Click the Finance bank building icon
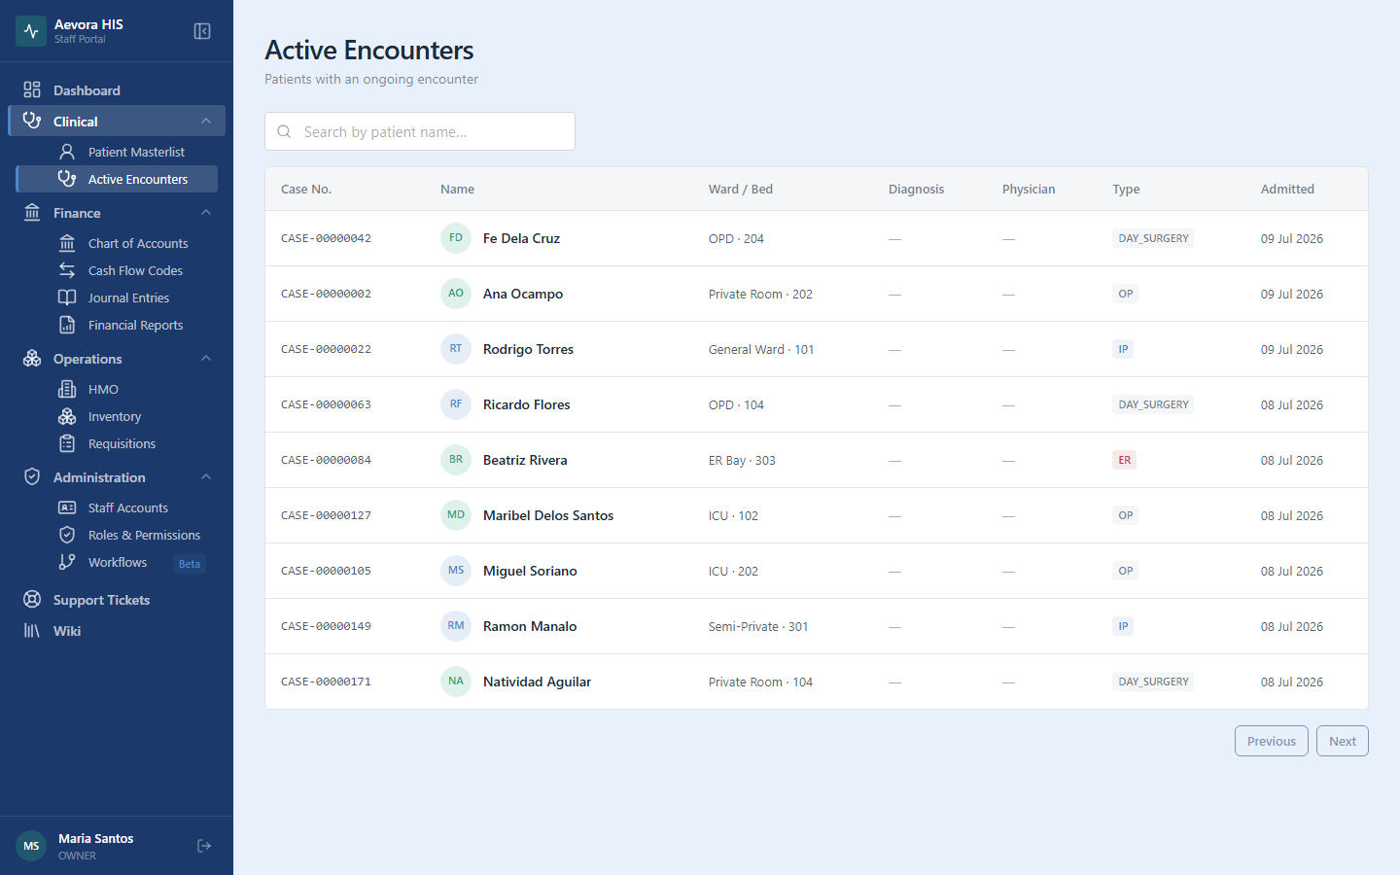 coord(32,213)
